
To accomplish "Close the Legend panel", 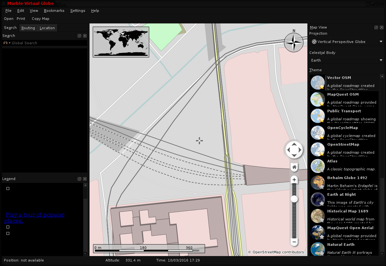I will point(85,179).
